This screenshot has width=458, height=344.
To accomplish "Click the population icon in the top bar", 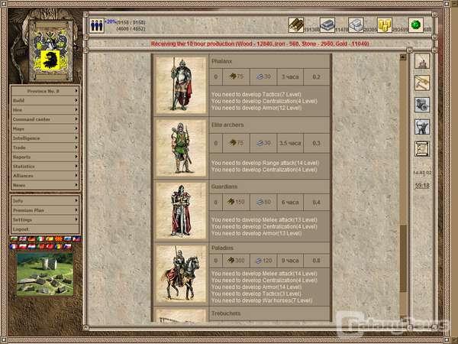I will pyautogui.click(x=97, y=25).
